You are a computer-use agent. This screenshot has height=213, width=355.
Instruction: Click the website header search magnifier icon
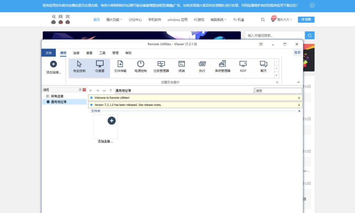[263, 20]
